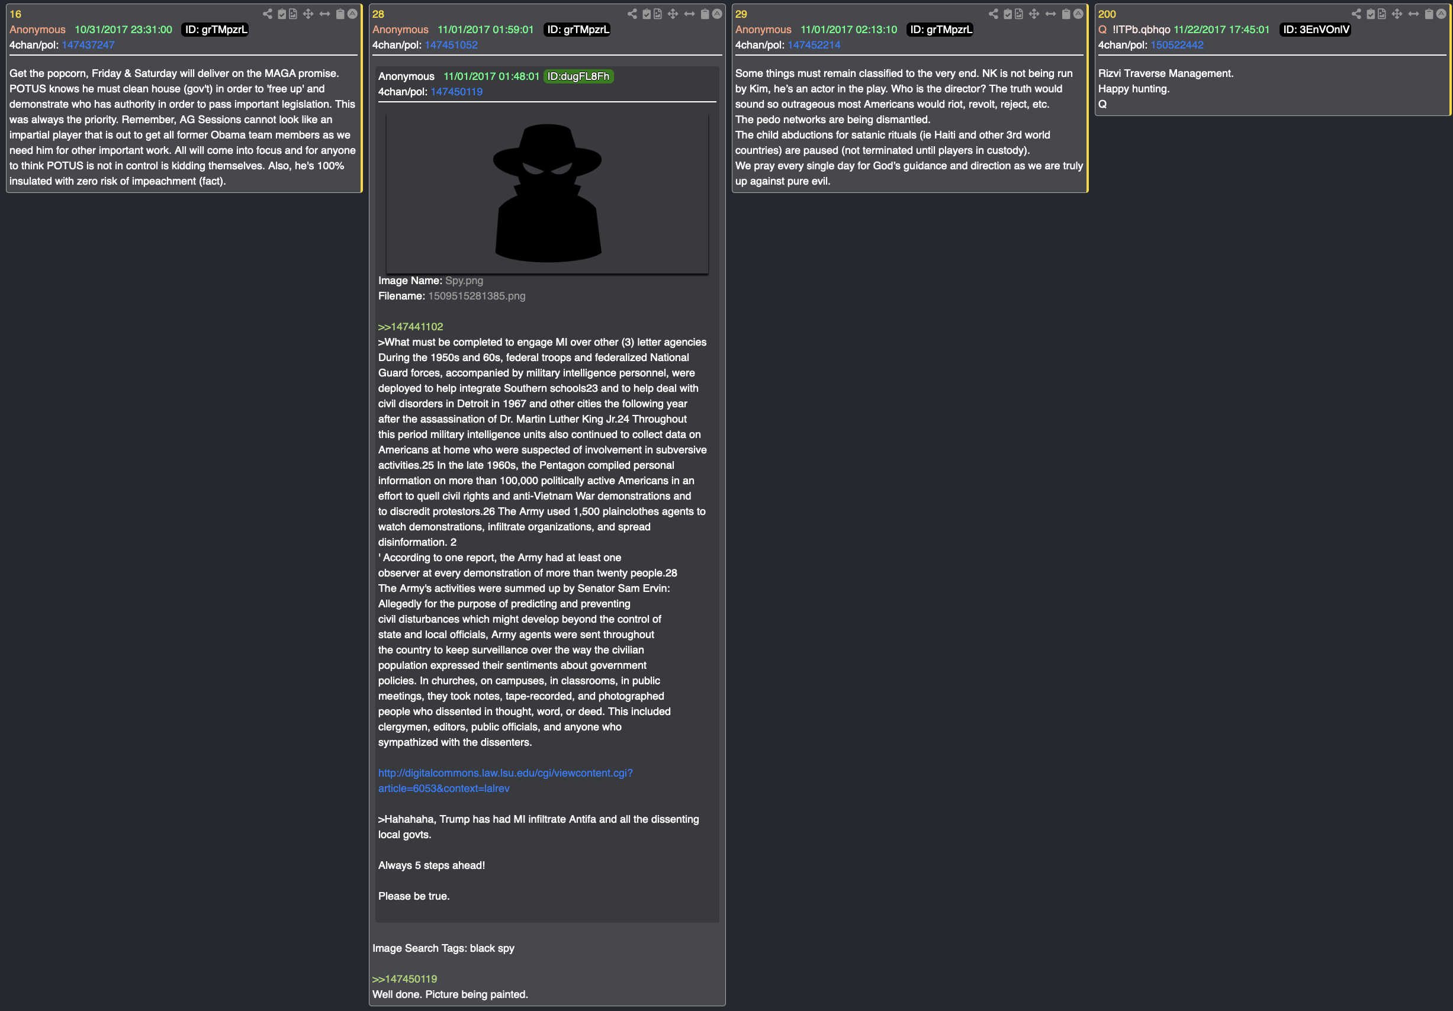Open 4chan/pol link 150522442
This screenshot has width=1453, height=1011.
1177,45
